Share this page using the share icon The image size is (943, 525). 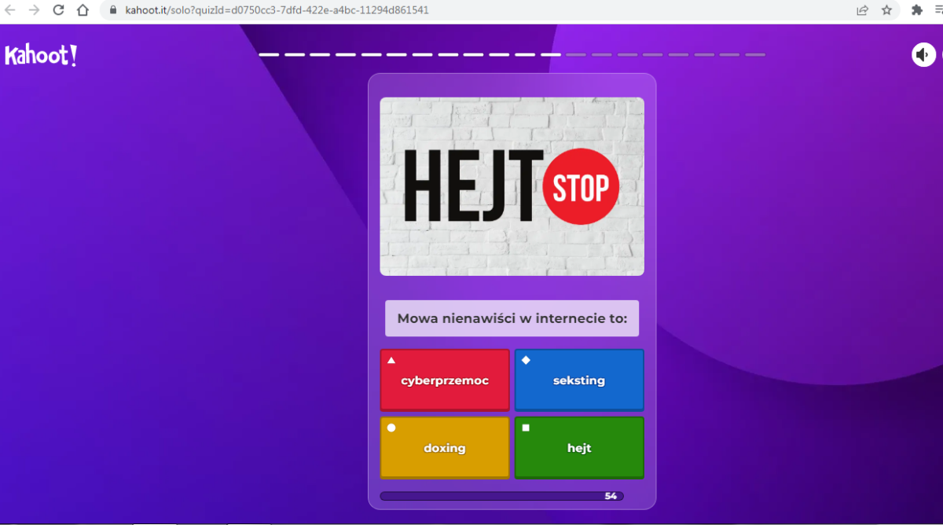click(x=862, y=10)
